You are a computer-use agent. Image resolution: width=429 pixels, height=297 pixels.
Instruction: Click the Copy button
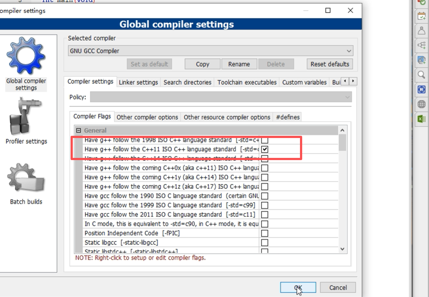click(x=203, y=64)
